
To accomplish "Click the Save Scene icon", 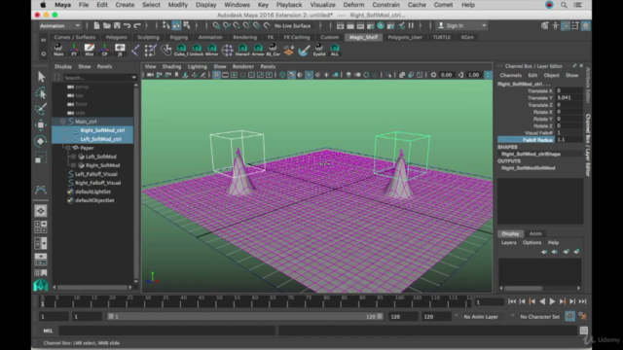I will [x=117, y=26].
